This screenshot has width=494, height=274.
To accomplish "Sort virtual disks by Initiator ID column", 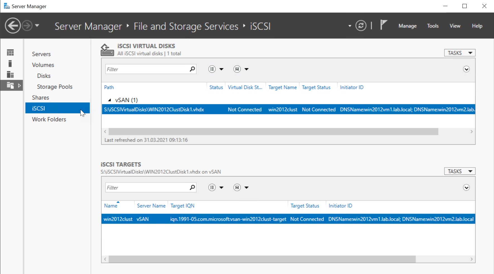I will tap(352, 87).
